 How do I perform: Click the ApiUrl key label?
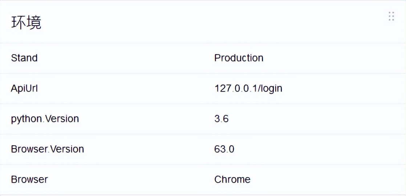24,88
